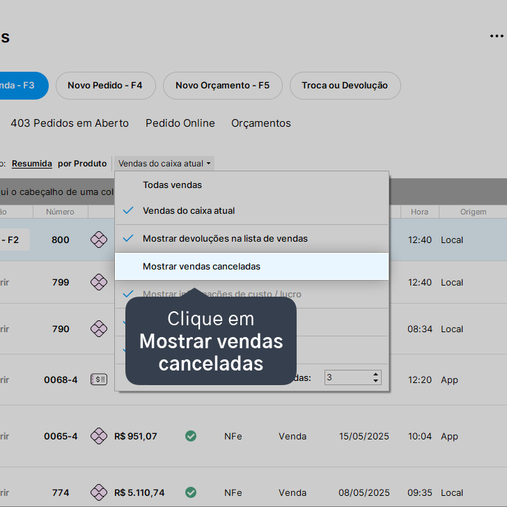Switch to Orçamentos tab
507x507 pixels.
261,123
